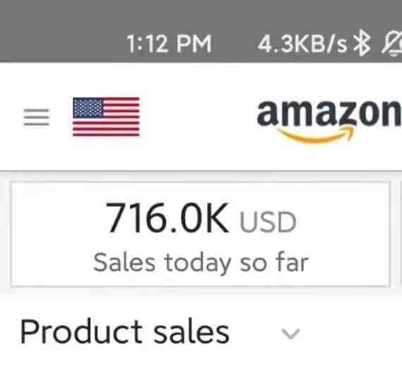Select the Product sales label text
402x373 pixels.
click(124, 332)
